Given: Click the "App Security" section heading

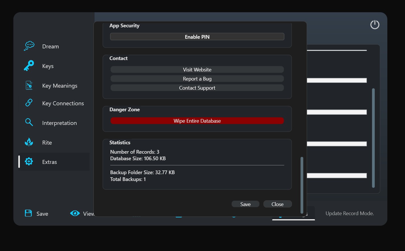Looking at the screenshot, I should (x=124, y=26).
